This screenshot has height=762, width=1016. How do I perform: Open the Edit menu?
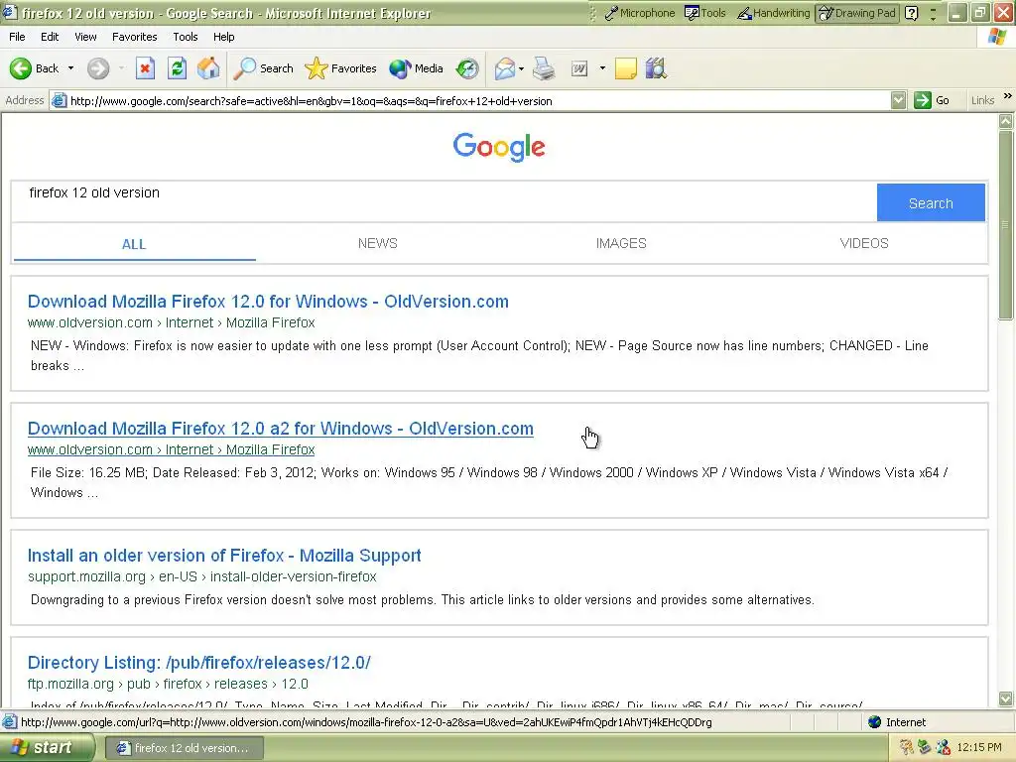click(50, 37)
